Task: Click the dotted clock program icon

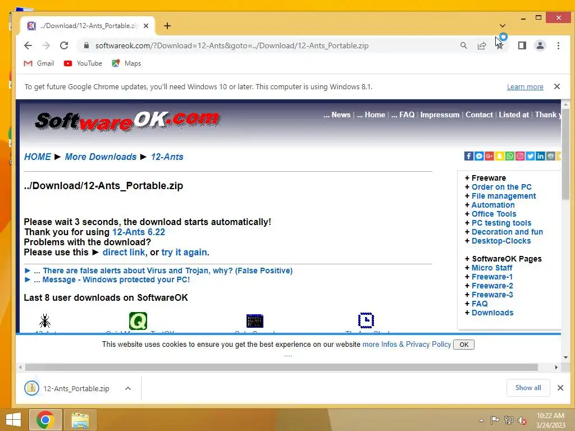Action: pyautogui.click(x=366, y=320)
